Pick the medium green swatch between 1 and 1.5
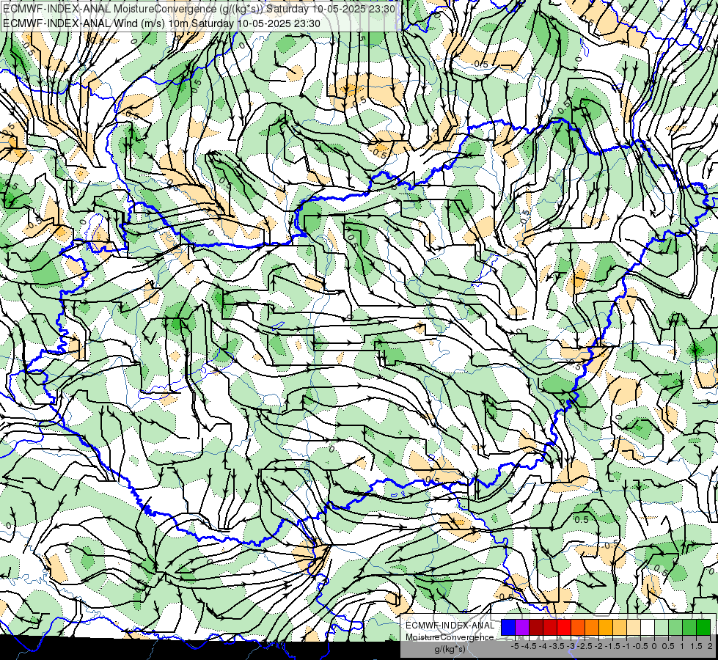The height and width of the screenshot is (660, 718). (689, 628)
